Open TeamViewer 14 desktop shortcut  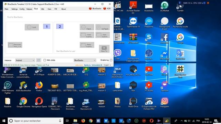(133, 22)
